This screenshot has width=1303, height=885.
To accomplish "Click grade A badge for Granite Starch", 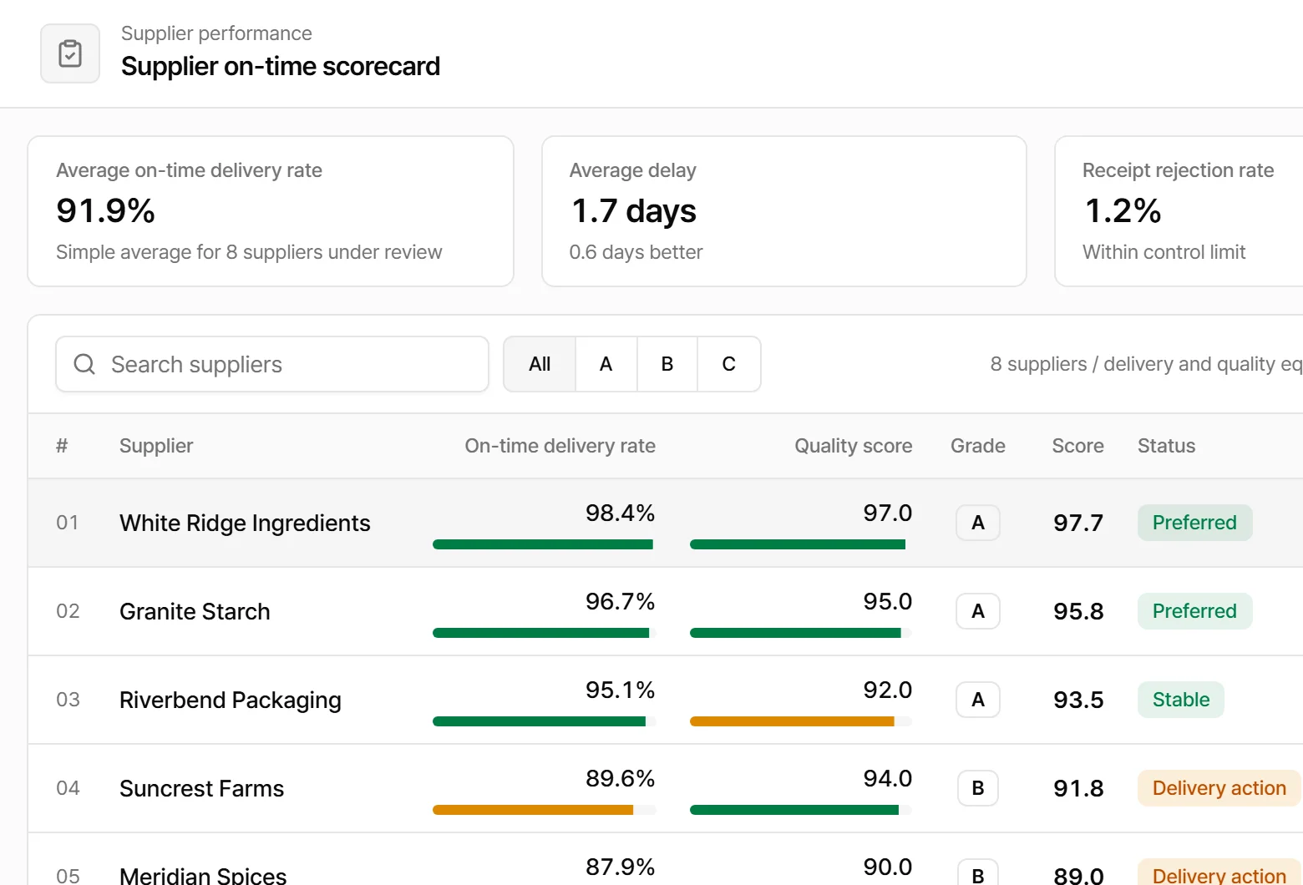I will click(x=978, y=611).
